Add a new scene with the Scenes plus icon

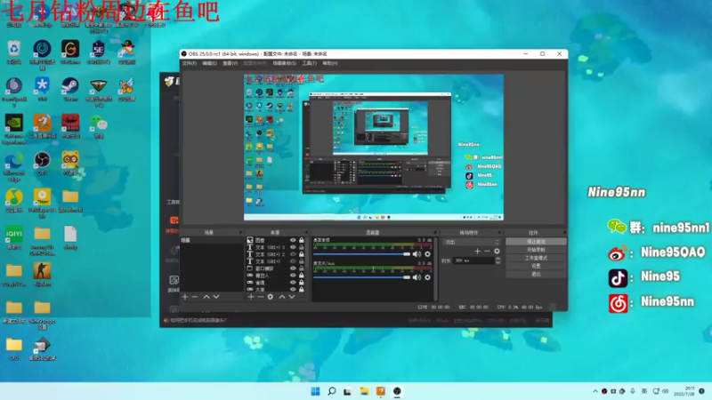point(185,297)
